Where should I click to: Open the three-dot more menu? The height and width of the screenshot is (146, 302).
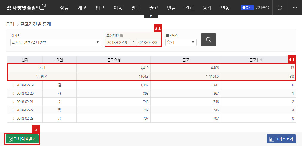point(295,7)
